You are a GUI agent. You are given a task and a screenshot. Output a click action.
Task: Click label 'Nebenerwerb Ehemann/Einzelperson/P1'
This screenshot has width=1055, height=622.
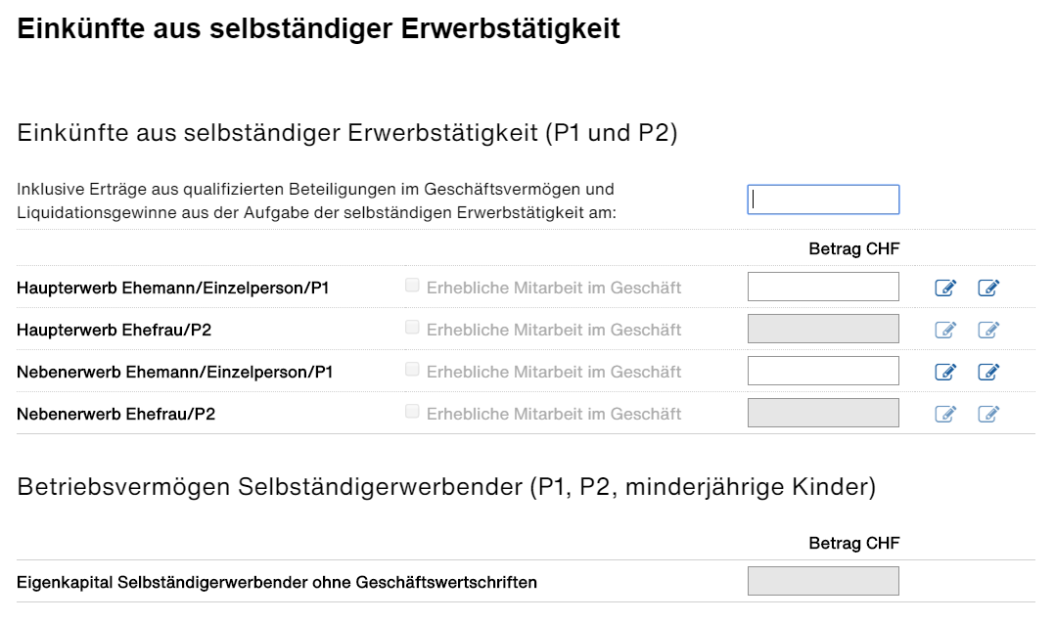[175, 372]
